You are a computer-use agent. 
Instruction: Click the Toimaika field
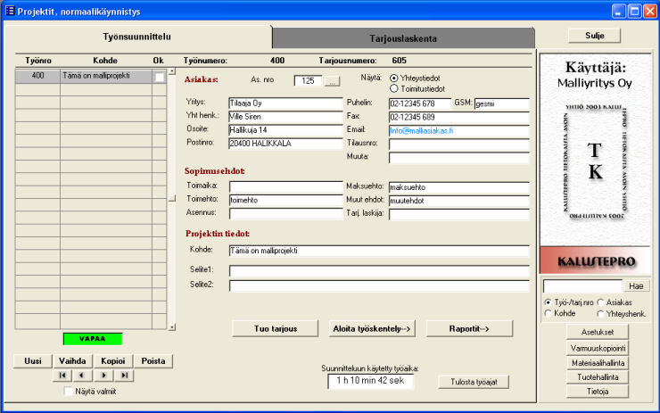pyautogui.click(x=285, y=187)
